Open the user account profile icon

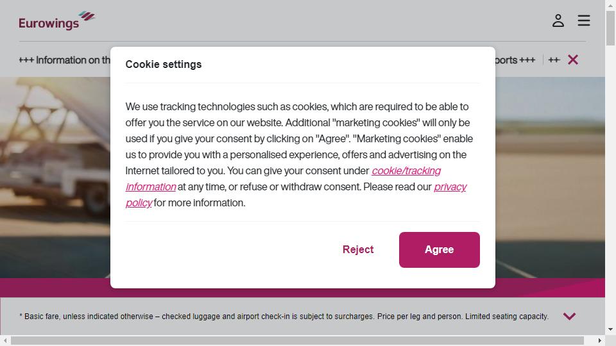click(x=558, y=21)
